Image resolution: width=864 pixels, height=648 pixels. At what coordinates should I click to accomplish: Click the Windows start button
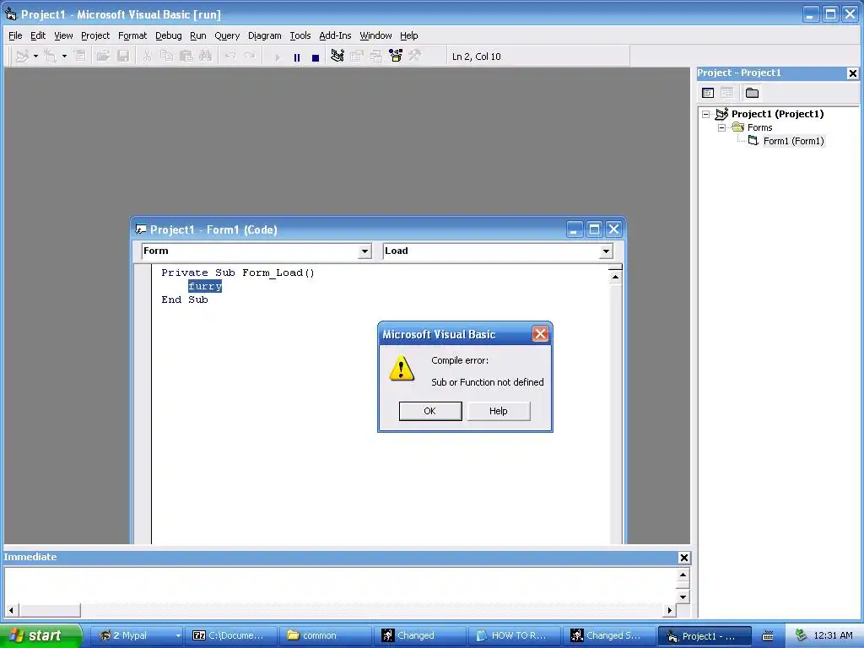[40, 635]
